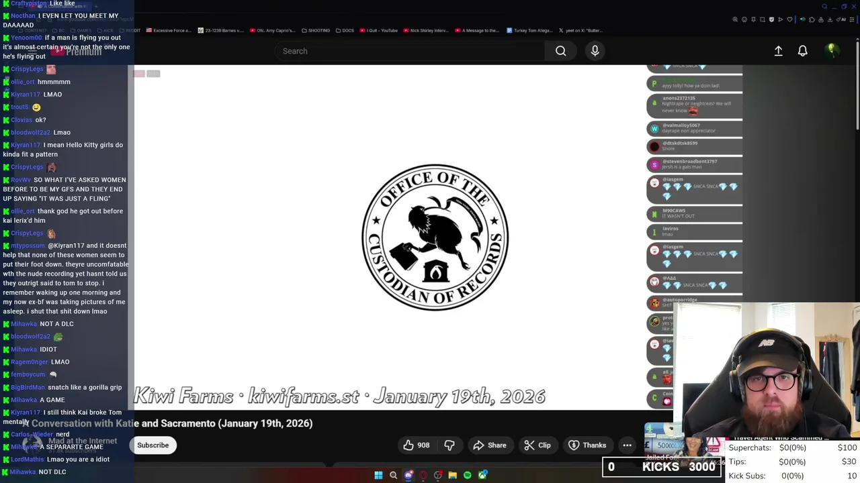Like the video showing 908 likes

pos(417,445)
